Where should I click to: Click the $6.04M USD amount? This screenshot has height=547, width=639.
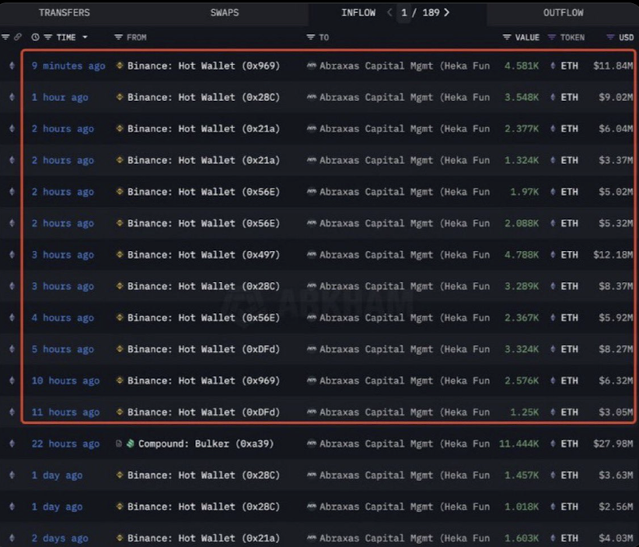click(x=616, y=129)
